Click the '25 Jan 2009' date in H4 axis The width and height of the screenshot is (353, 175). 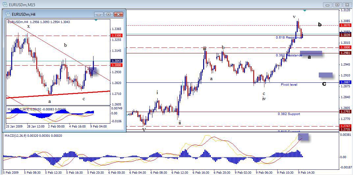tap(14, 127)
